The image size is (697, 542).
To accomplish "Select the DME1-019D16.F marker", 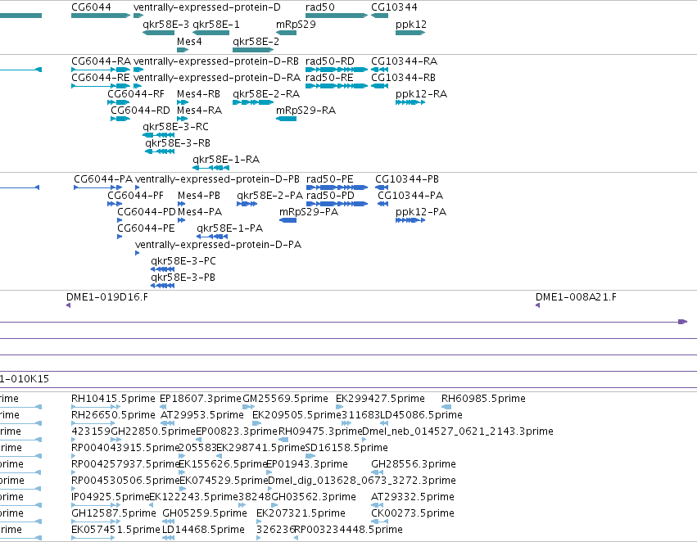I will 69,305.
